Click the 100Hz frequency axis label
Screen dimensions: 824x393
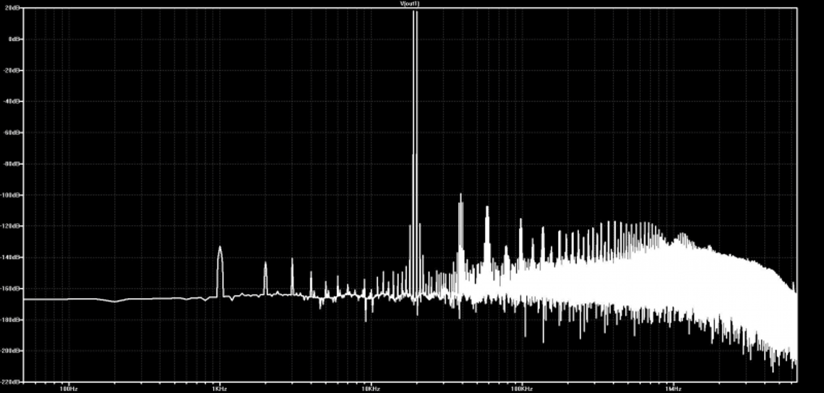[69, 388]
